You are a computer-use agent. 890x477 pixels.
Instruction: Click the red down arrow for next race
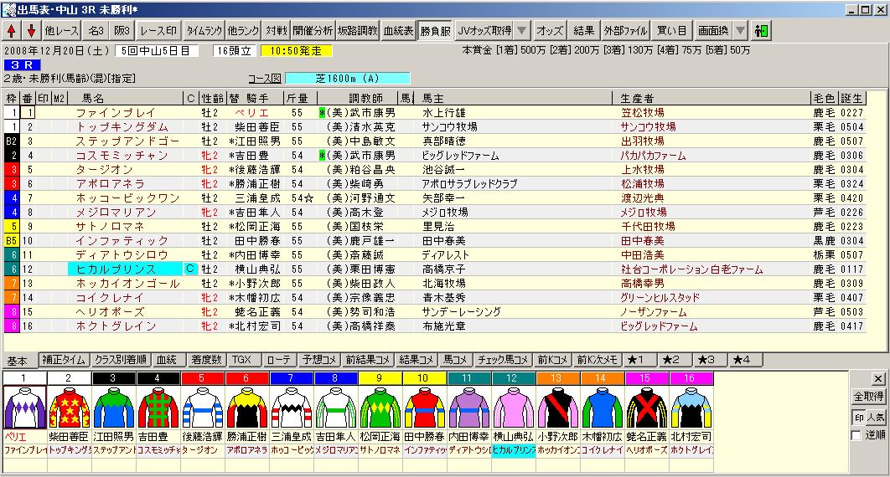point(31,31)
